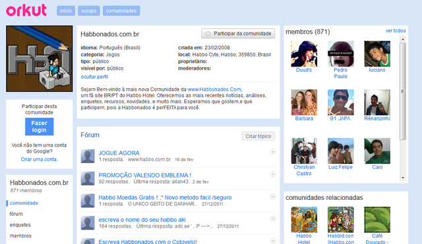Select enquetes in the sidebar menu

click(20, 225)
